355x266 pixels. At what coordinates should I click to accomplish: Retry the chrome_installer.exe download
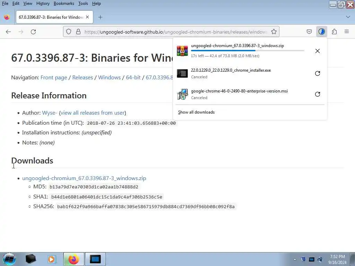[x=318, y=73]
